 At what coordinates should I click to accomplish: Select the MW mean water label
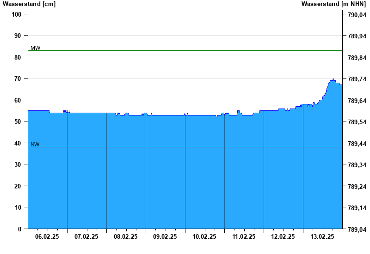[35, 48]
